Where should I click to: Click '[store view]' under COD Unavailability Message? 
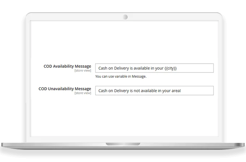coord(83,93)
